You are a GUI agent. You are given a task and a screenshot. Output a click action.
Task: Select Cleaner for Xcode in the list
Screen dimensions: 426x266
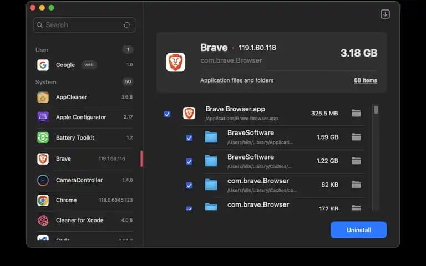click(84, 221)
